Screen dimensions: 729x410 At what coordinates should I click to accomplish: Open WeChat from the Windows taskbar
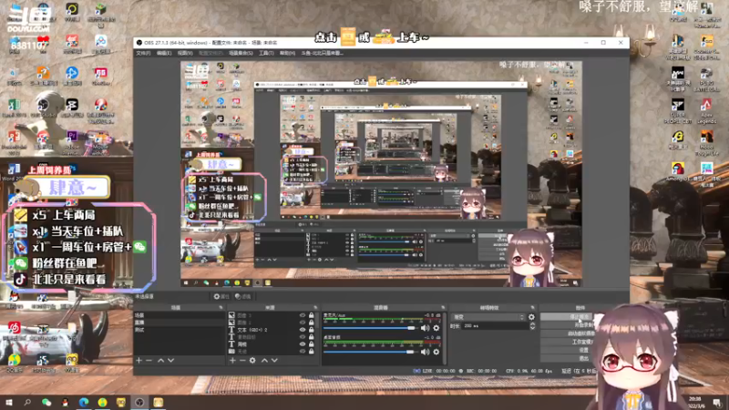coord(46,402)
